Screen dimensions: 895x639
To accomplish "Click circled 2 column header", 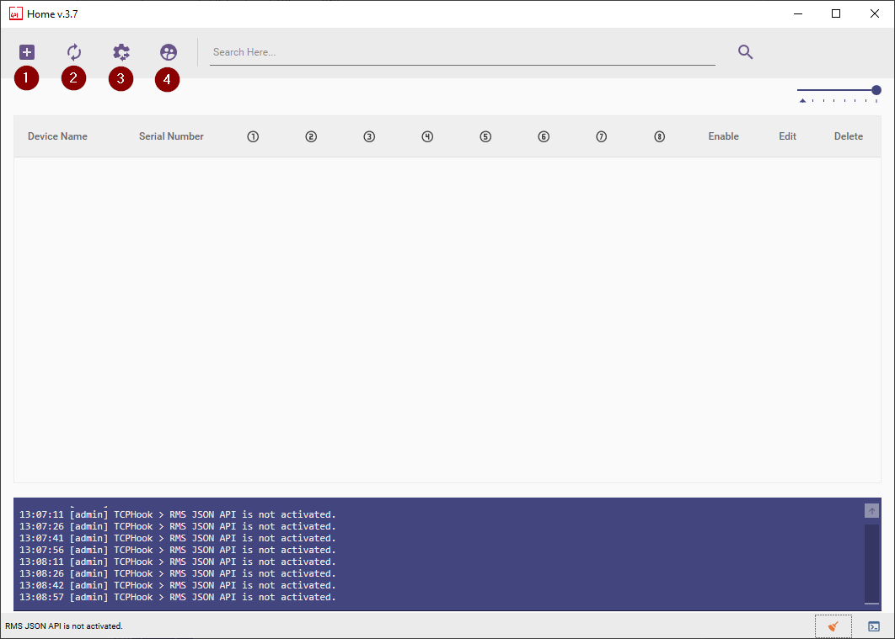I will [x=311, y=136].
